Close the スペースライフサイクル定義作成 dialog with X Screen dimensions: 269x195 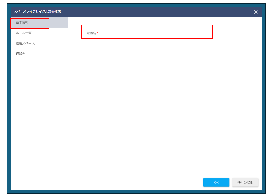(256, 12)
